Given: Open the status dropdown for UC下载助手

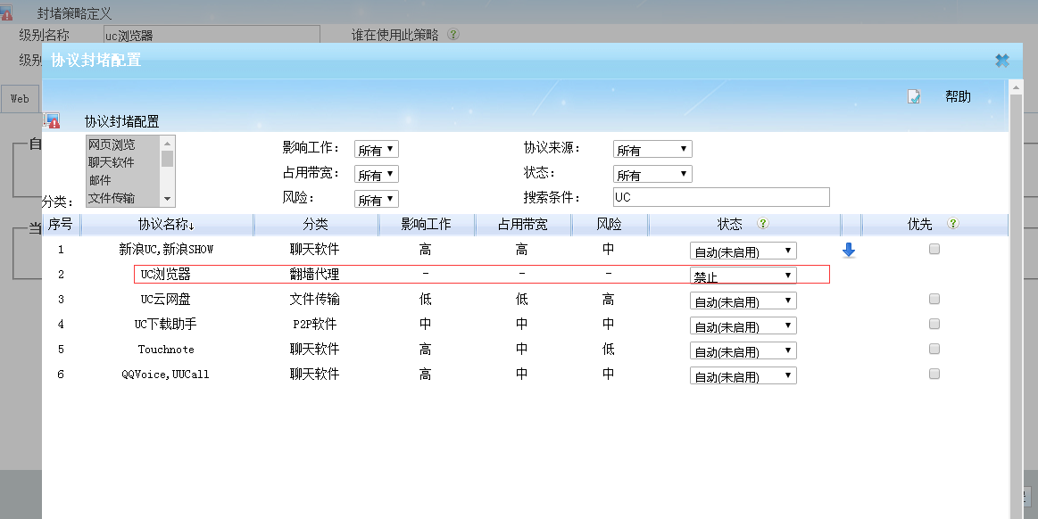Looking at the screenshot, I should 743,325.
